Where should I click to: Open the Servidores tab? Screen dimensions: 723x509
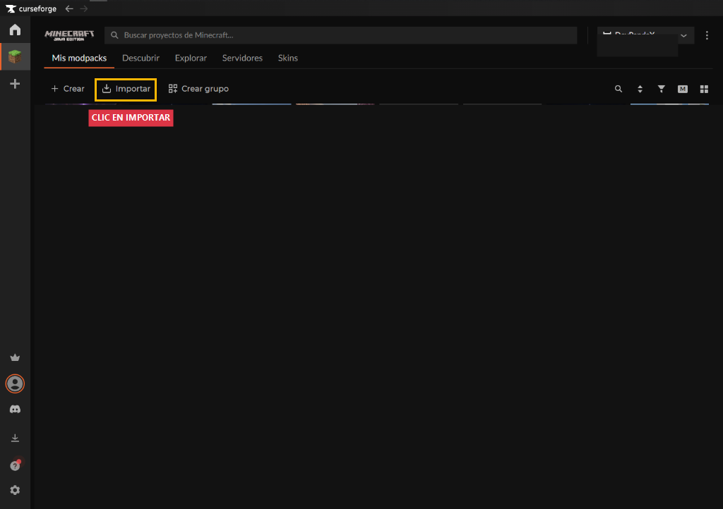coord(243,58)
